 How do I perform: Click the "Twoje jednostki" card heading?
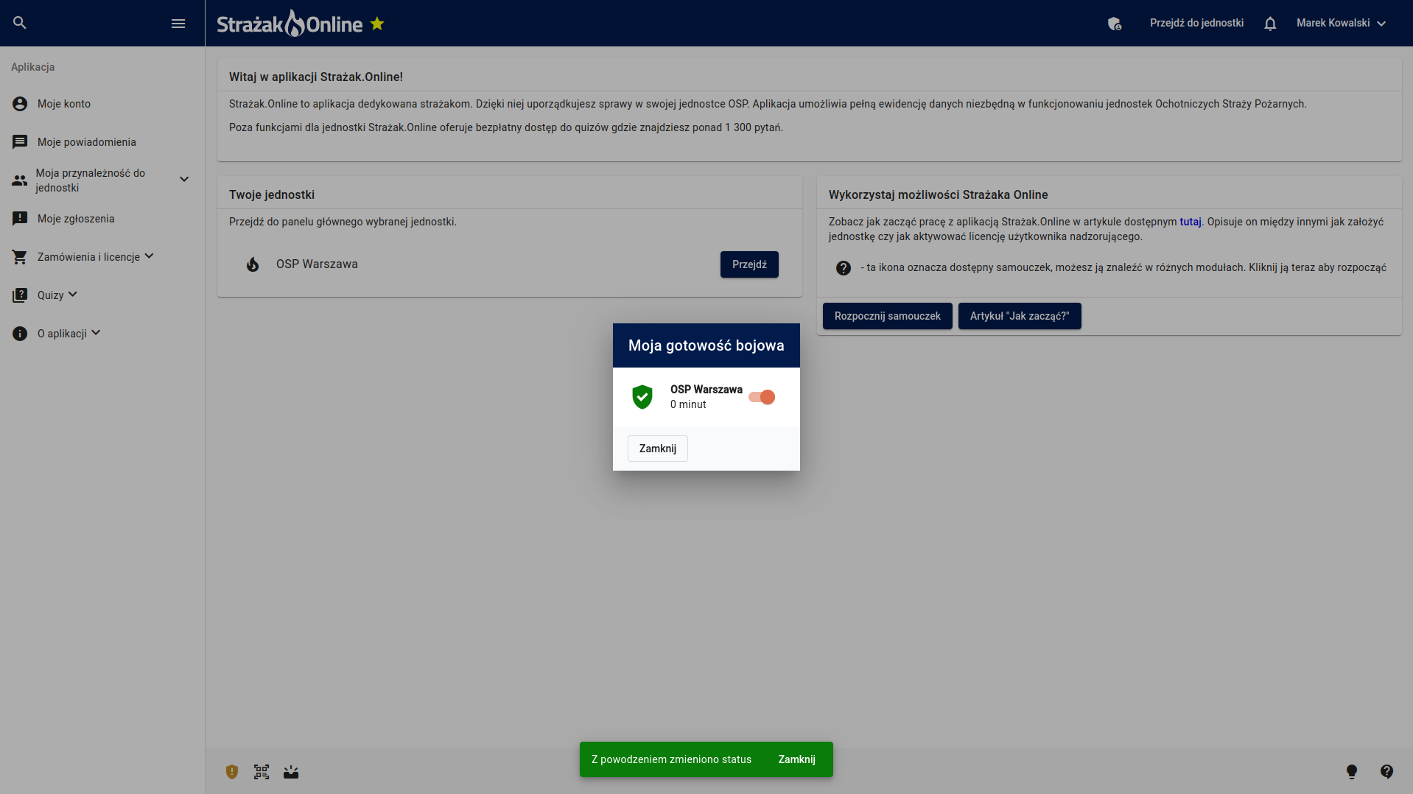click(272, 194)
